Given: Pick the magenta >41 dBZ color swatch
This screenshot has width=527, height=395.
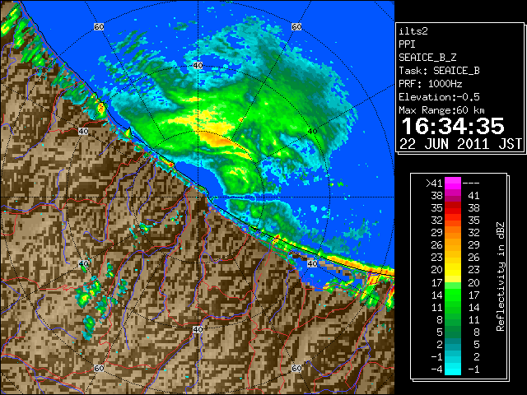Looking at the screenshot, I should click(x=453, y=184).
